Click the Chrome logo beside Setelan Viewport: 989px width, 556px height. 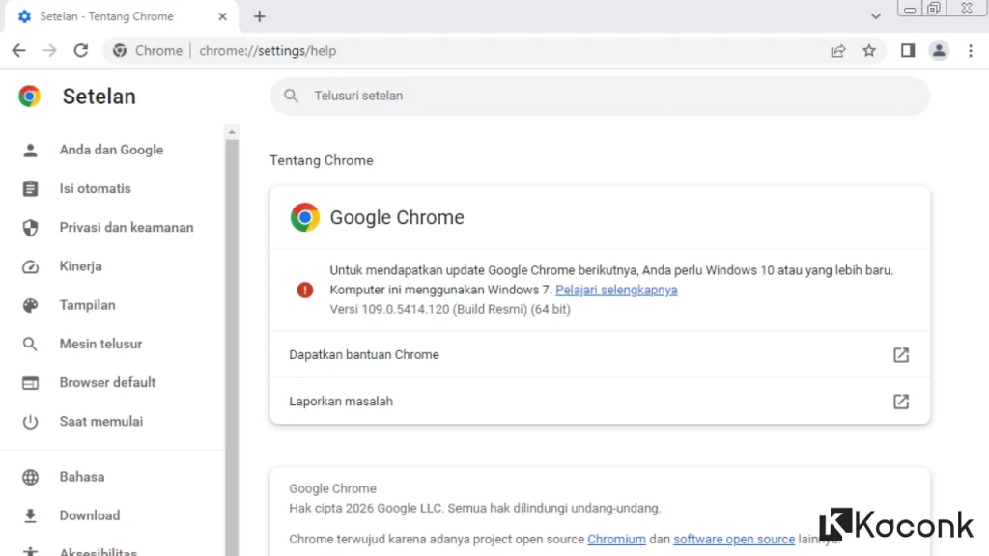[29, 96]
